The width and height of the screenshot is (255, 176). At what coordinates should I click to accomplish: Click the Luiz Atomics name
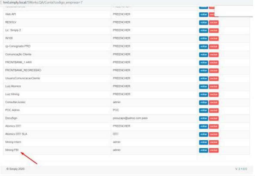click(13, 86)
